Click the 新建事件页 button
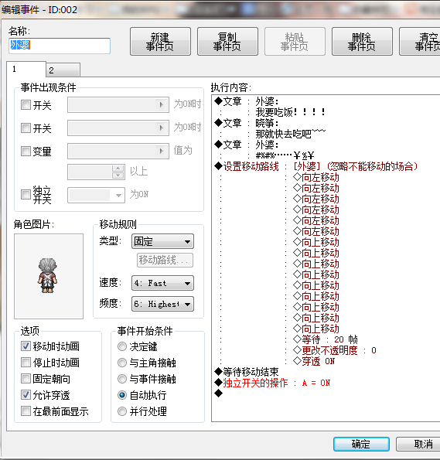 coord(160,42)
